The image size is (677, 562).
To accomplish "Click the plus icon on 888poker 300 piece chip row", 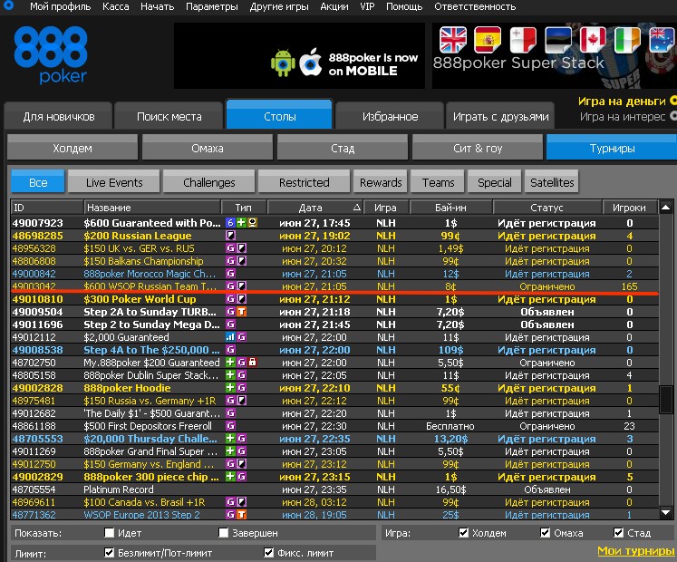I will (x=230, y=477).
